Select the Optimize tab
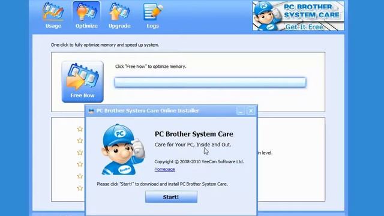This screenshot has width=384, height=216. tap(86, 16)
